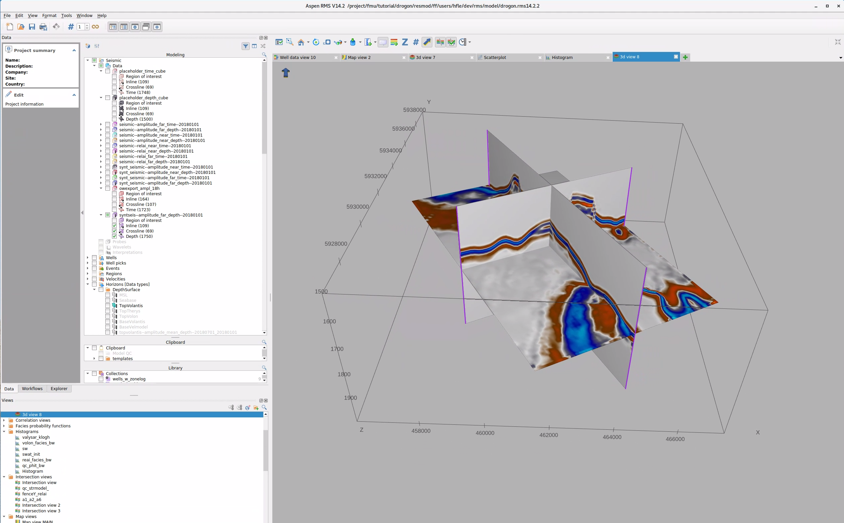Check the Velocities checkbox
The height and width of the screenshot is (523, 844).
tap(94, 279)
